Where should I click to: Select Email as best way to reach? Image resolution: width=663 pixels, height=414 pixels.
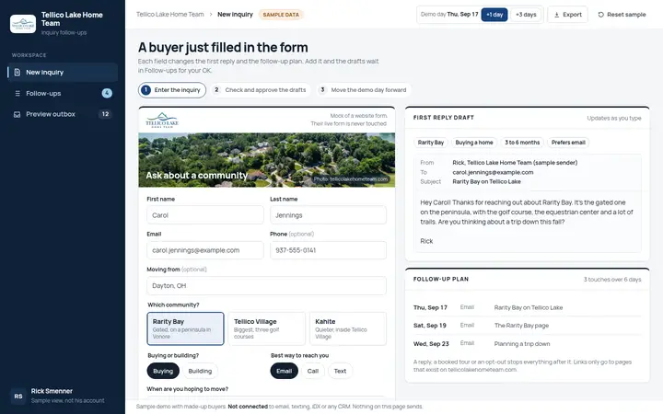[x=285, y=371]
